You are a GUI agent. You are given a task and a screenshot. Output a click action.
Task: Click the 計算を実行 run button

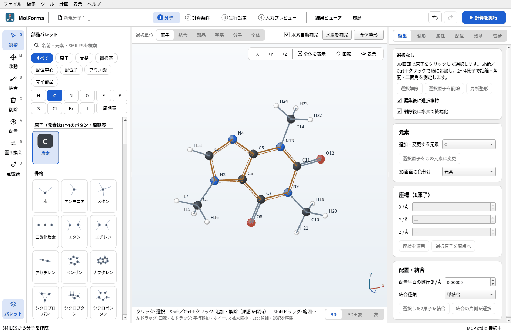click(x=484, y=17)
